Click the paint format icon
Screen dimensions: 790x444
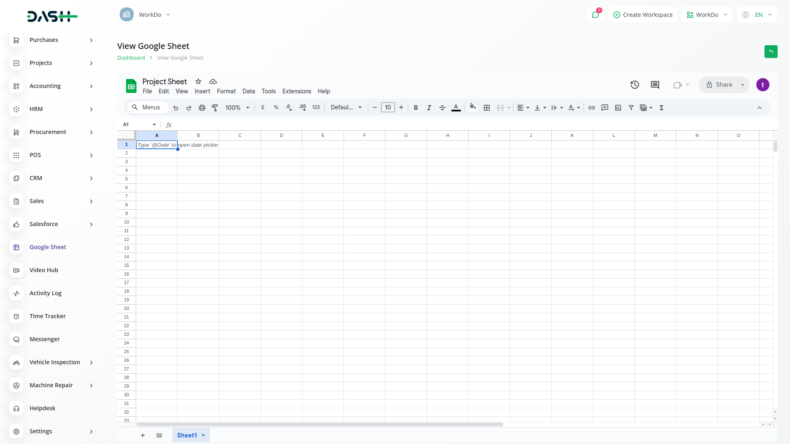pos(215,108)
